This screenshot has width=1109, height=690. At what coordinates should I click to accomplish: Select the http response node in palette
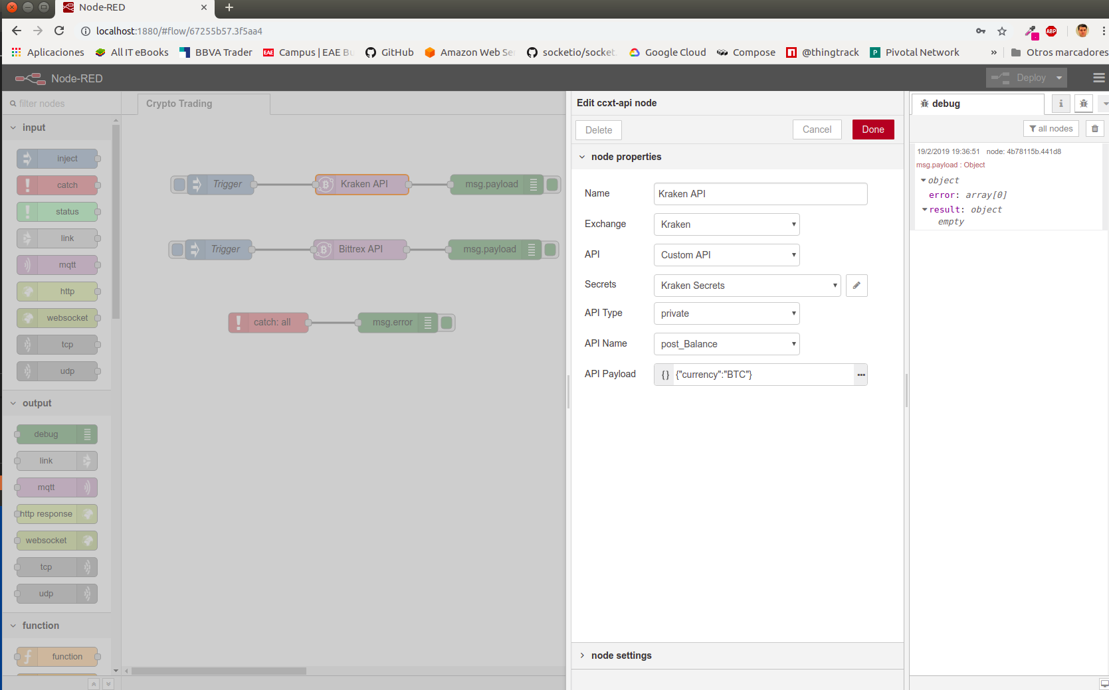tap(56, 514)
